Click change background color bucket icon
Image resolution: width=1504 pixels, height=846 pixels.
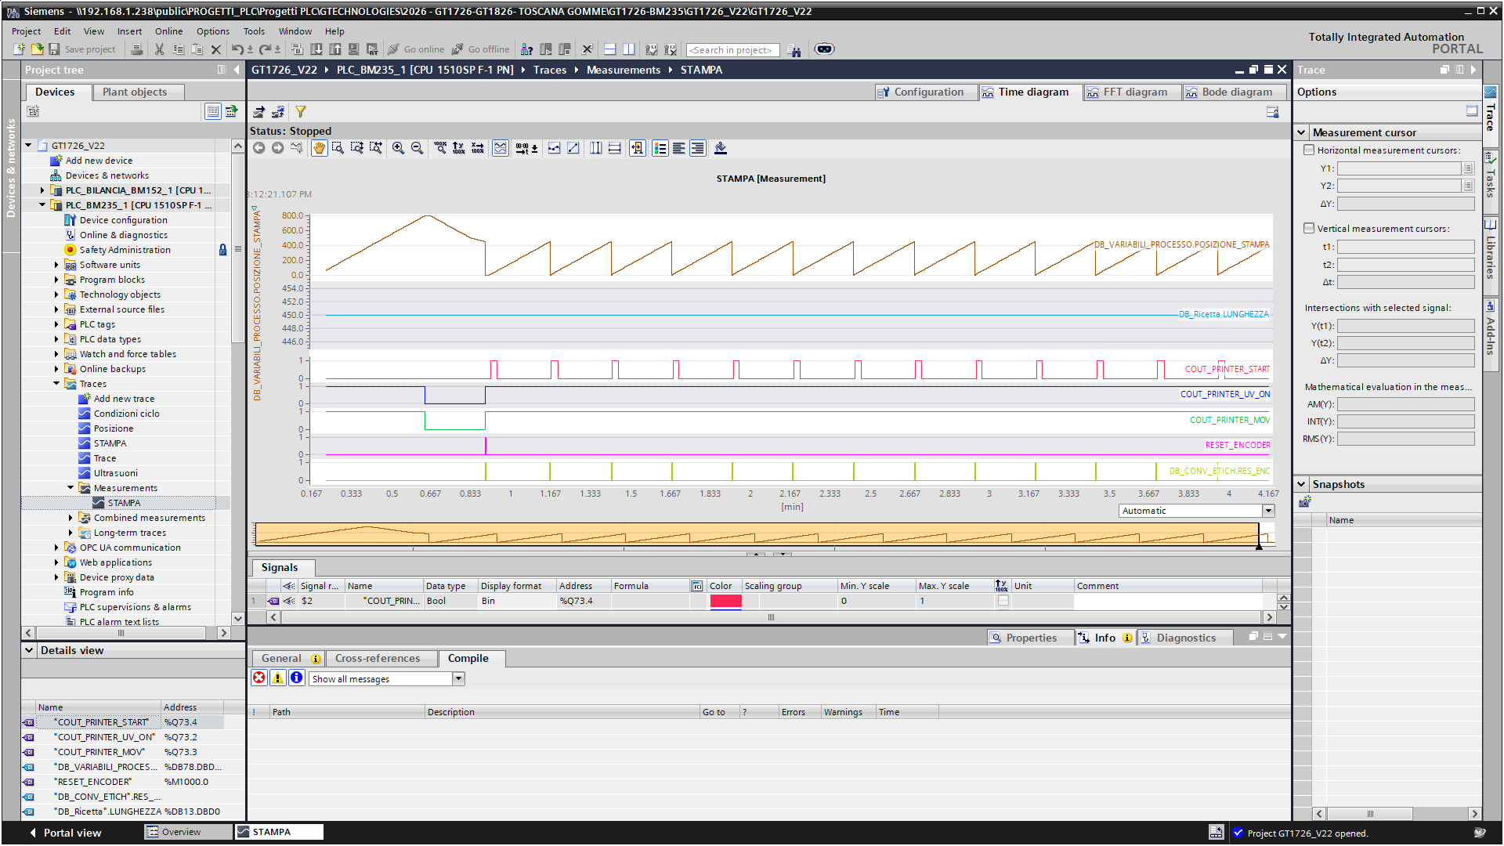click(721, 148)
